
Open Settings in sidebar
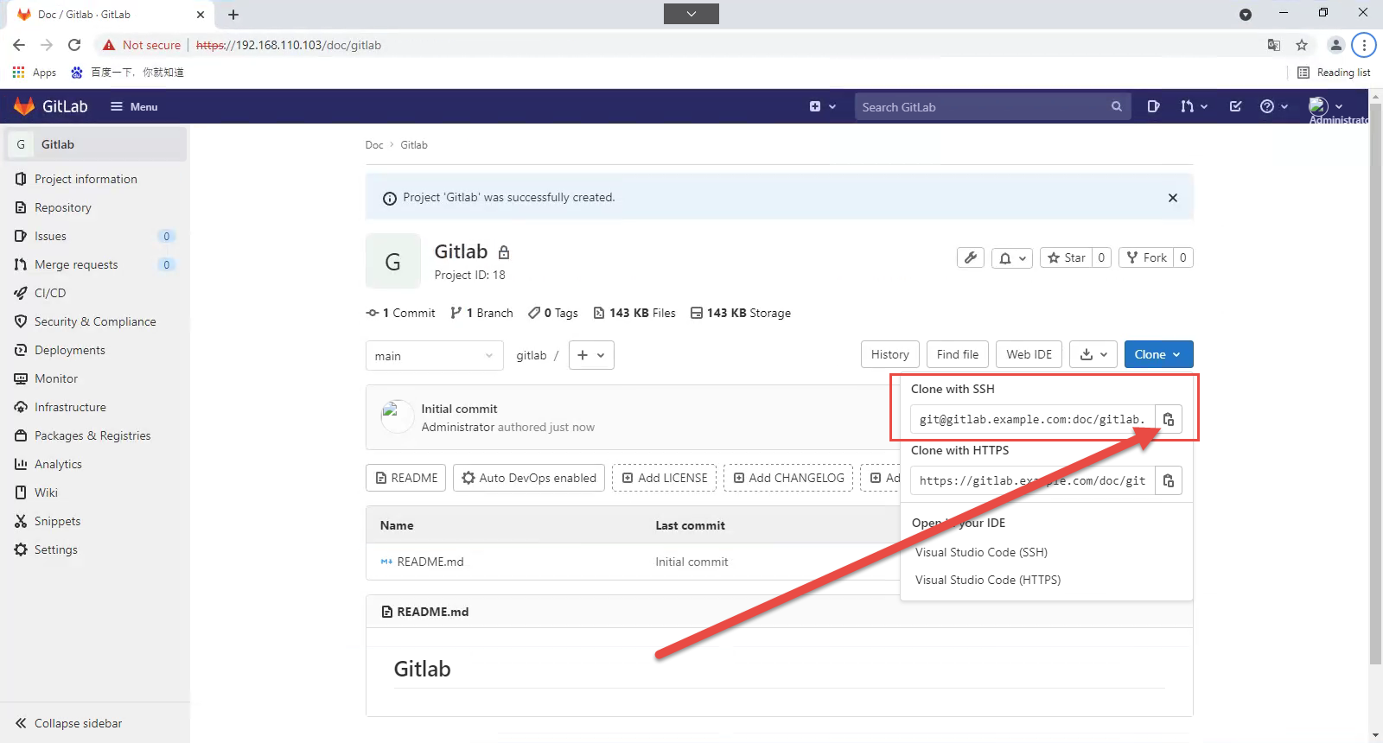pos(93,549)
